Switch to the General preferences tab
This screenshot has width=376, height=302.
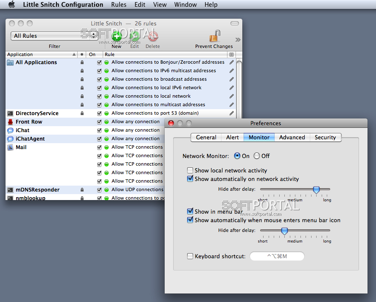point(206,137)
